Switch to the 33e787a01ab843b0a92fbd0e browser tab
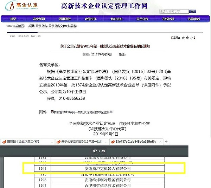 (136, 142)
